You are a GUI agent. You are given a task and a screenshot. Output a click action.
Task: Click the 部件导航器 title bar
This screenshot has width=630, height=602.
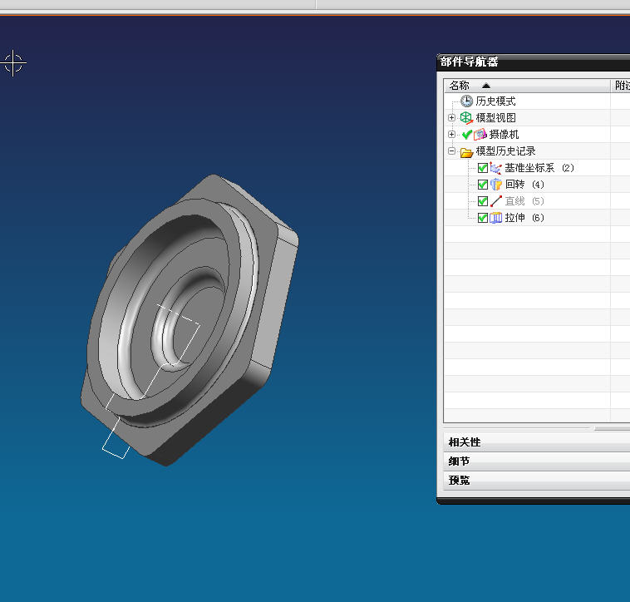(534, 62)
